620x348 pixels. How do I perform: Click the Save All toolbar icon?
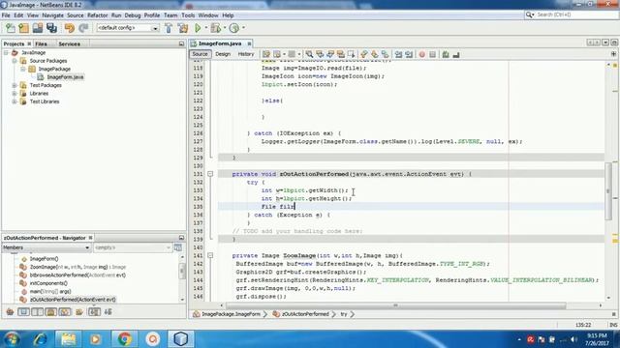pyautogui.click(x=51, y=28)
